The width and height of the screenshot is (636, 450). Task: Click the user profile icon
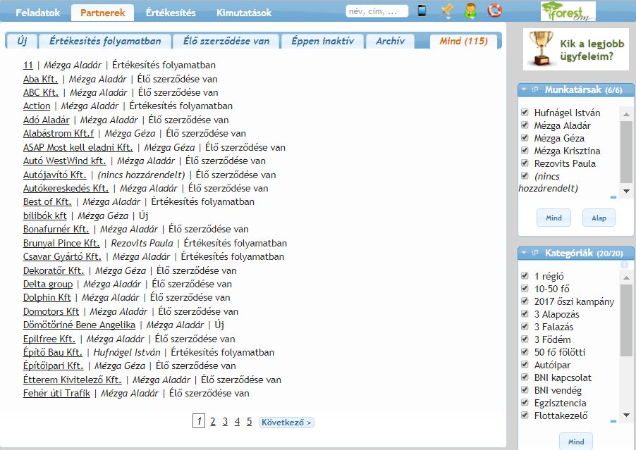pyautogui.click(x=470, y=11)
